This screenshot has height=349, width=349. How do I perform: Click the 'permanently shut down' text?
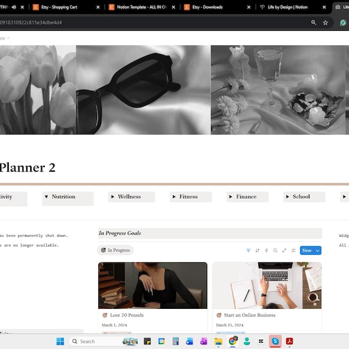pyautogui.click(x=42, y=236)
